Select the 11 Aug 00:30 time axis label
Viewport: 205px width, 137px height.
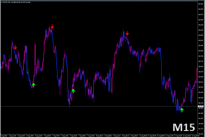pos(143,136)
